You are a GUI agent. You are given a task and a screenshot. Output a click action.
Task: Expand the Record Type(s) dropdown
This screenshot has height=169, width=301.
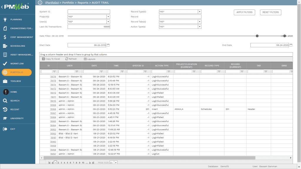pos(200,12)
